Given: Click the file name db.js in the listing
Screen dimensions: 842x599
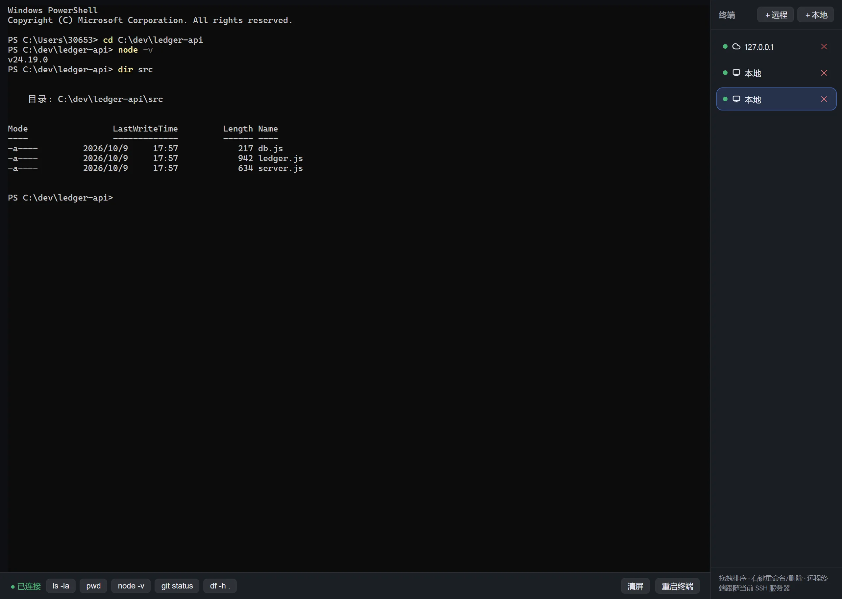Looking at the screenshot, I should pos(270,148).
